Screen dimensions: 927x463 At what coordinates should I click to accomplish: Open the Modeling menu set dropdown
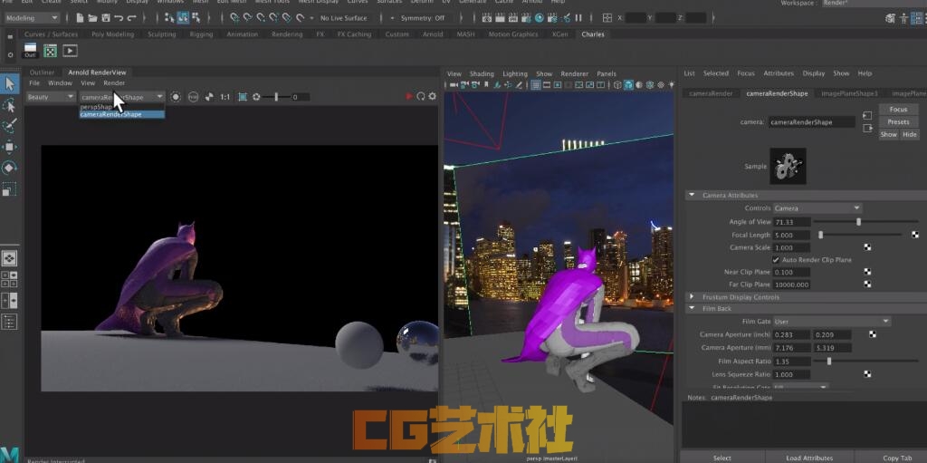32,18
